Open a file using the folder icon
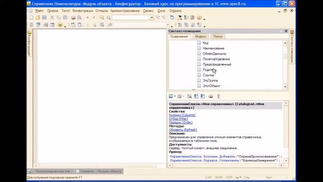The width and height of the screenshot is (323, 182). (38, 18)
